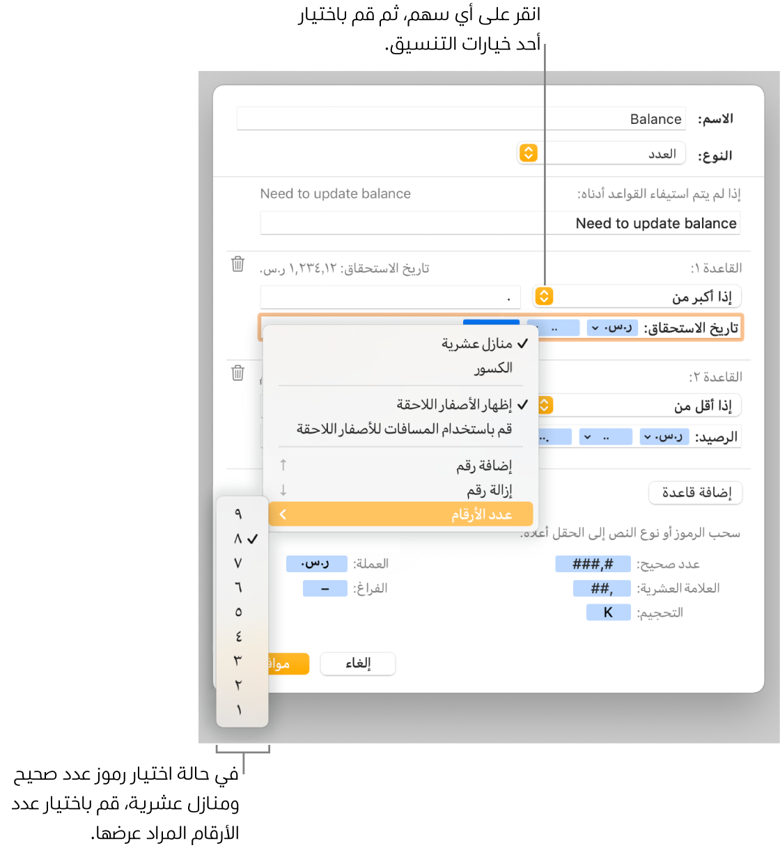Choose الكسور from the format menu
Screen dimensions: 780x850
(493, 368)
